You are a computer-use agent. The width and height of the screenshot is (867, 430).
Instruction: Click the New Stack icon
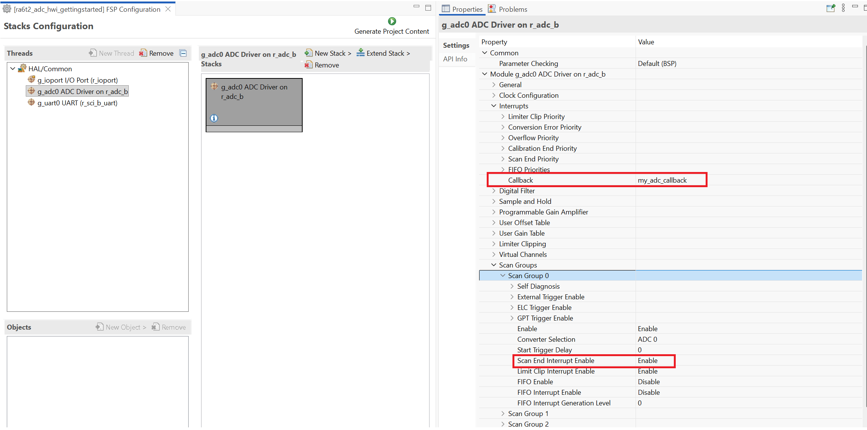point(309,53)
